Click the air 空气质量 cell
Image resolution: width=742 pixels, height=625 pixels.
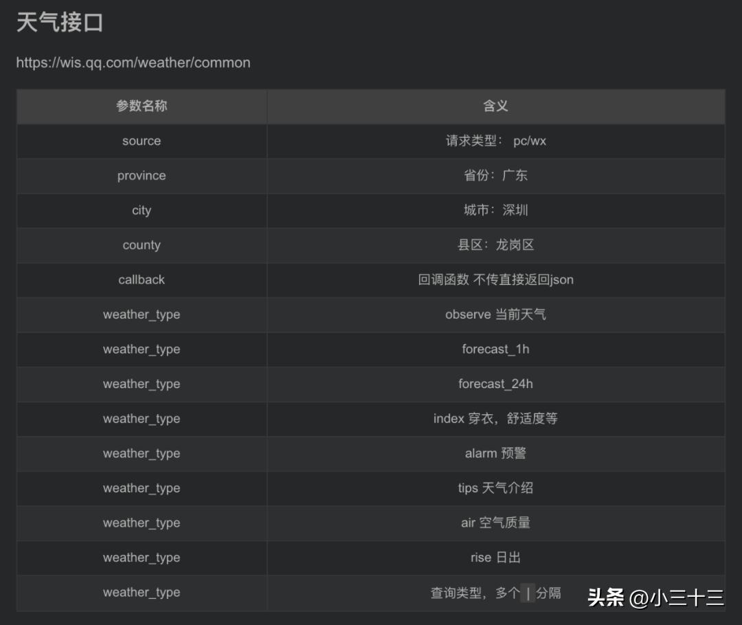pyautogui.click(x=495, y=523)
